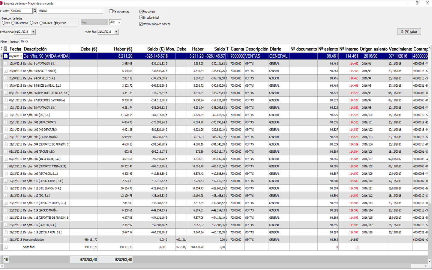Expand the Fecha inicial date picker
Image resolution: width=432 pixels, height=270 pixels.
coord(33,32)
